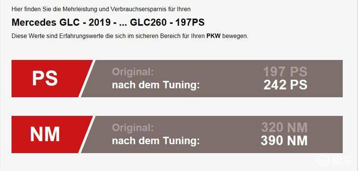The image size is (358, 171).
Task: Select the Mercedes GLC heading text
Action: click(x=108, y=22)
